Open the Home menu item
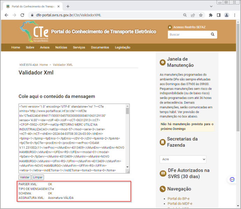Screen dimensions: 241x209 click(16, 47)
